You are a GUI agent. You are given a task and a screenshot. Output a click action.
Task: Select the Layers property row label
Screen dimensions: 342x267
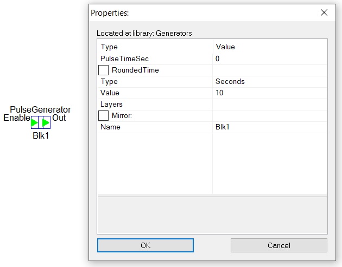111,104
